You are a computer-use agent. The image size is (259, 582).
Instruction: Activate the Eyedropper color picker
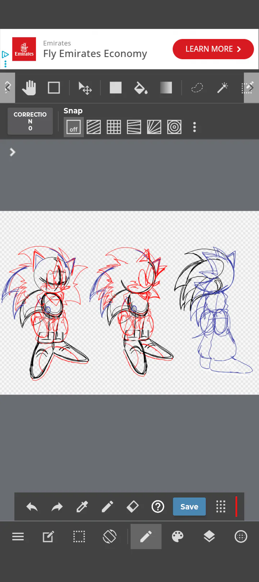[x=82, y=507]
